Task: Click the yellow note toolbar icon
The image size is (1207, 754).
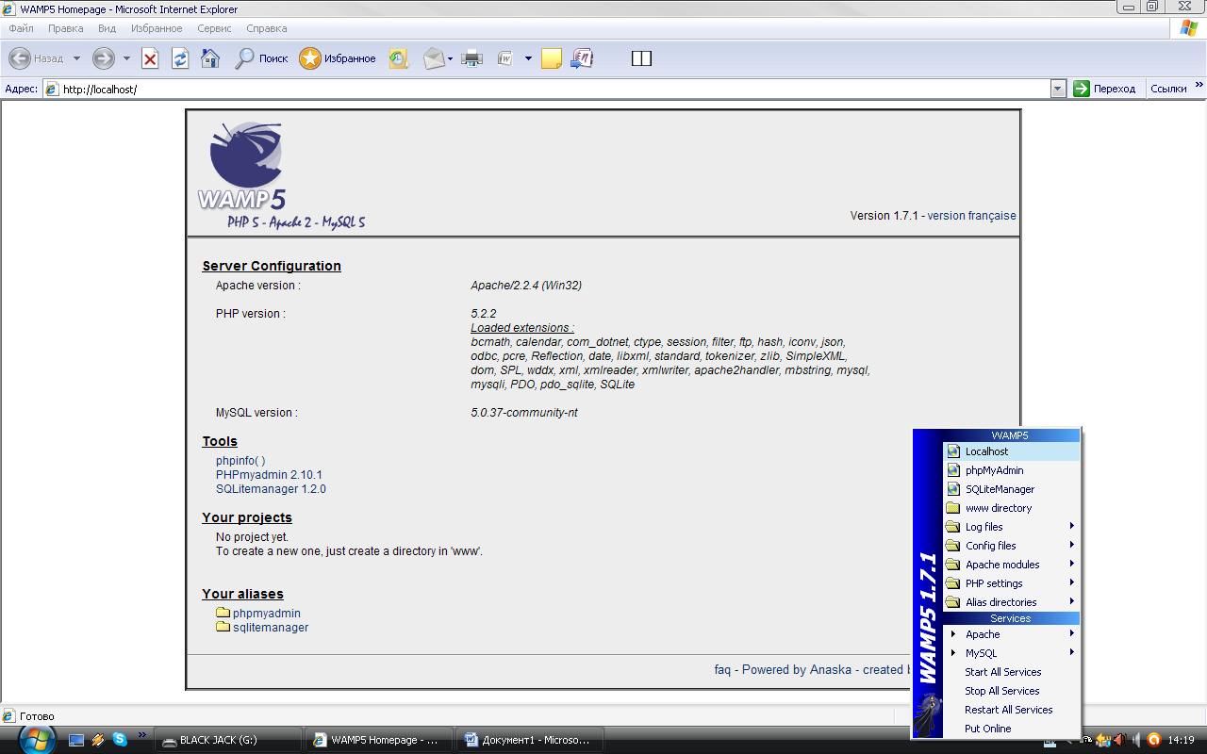Action: pyautogui.click(x=552, y=58)
